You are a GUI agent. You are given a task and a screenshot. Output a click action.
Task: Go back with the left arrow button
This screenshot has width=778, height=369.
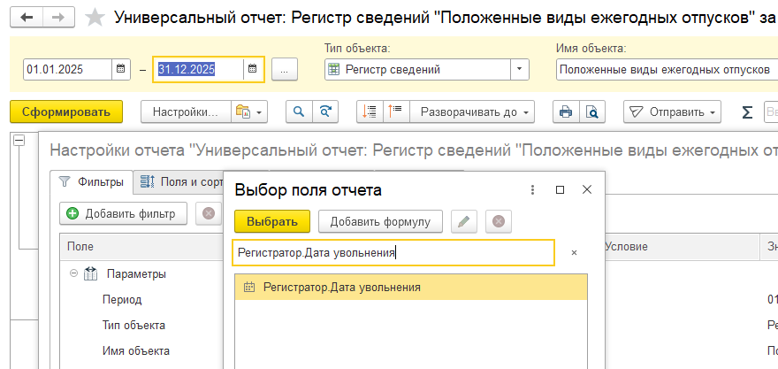[x=27, y=18]
